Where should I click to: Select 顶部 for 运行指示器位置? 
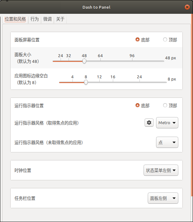[x=165, y=105]
